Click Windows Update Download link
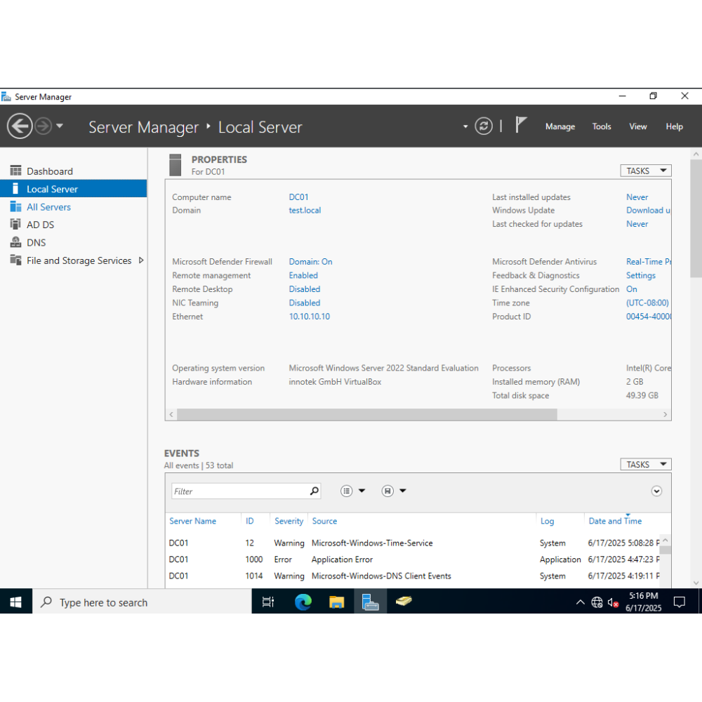This screenshot has width=702, height=702. pos(648,211)
